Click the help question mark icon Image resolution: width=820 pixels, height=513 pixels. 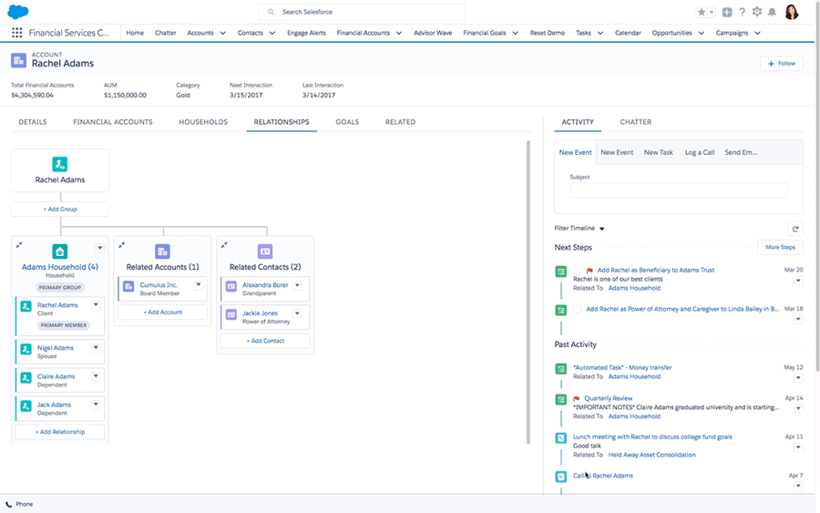pos(742,12)
